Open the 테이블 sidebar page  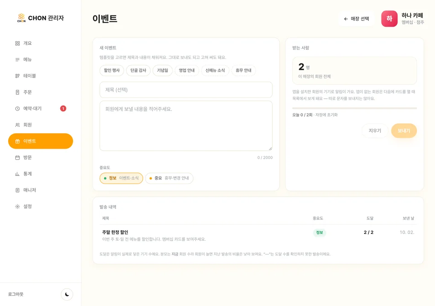coord(40,76)
